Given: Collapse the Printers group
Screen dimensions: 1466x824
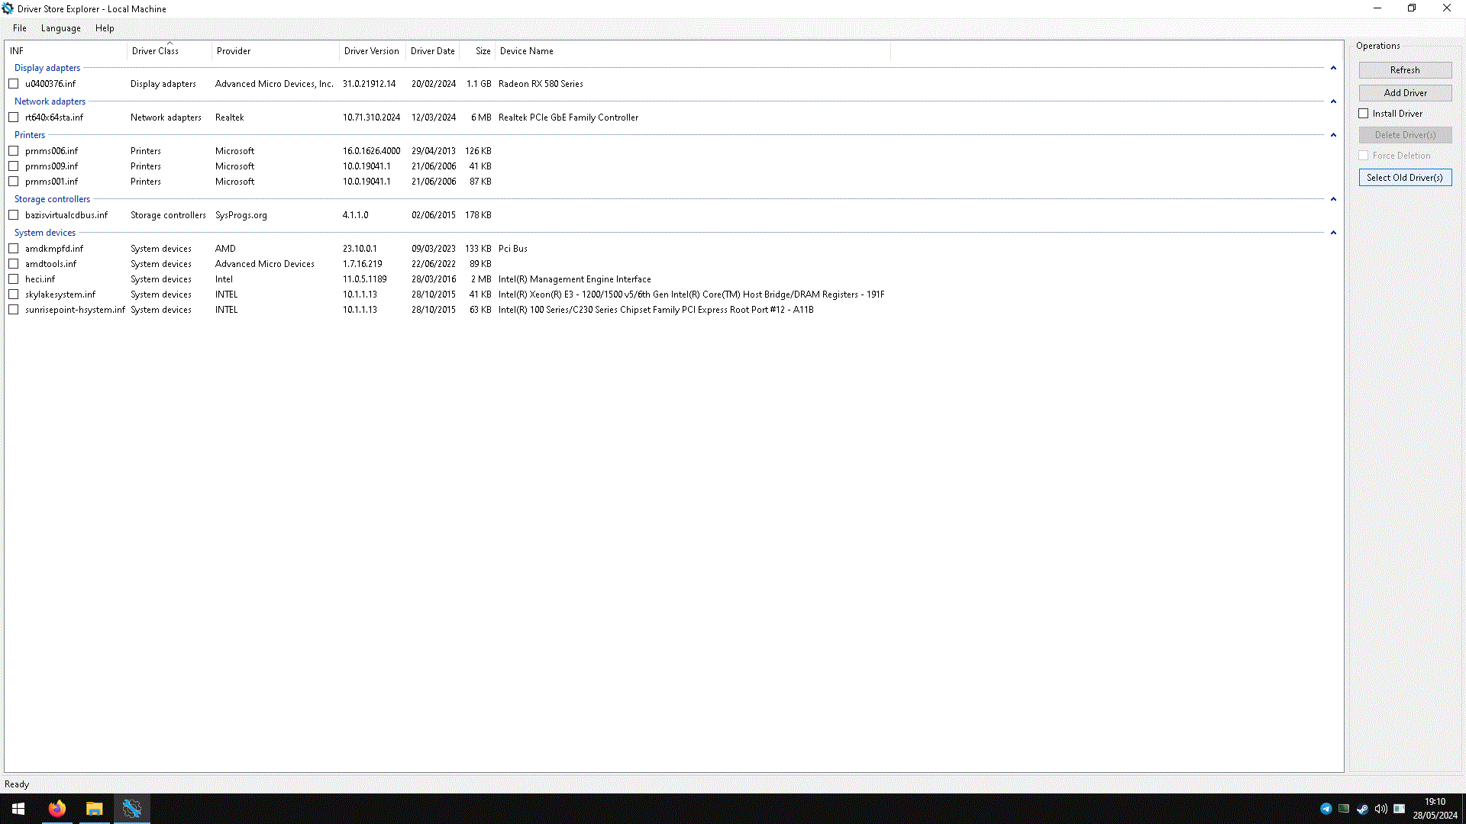Looking at the screenshot, I should pos(1333,135).
